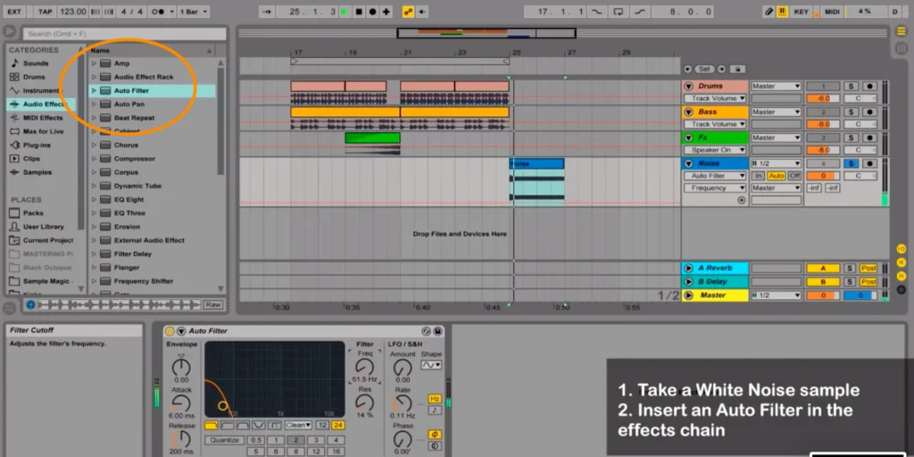Select the EQ Eight device

[x=129, y=199]
